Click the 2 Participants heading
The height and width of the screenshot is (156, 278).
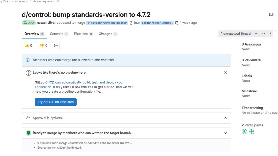(x=252, y=125)
